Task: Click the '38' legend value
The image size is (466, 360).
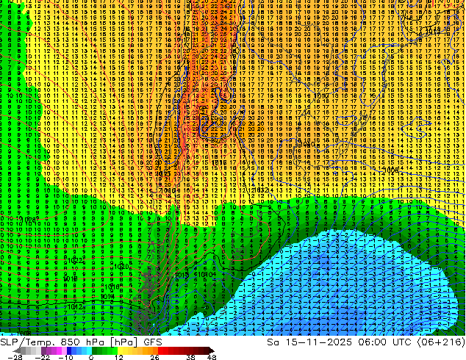Action: [191, 357]
